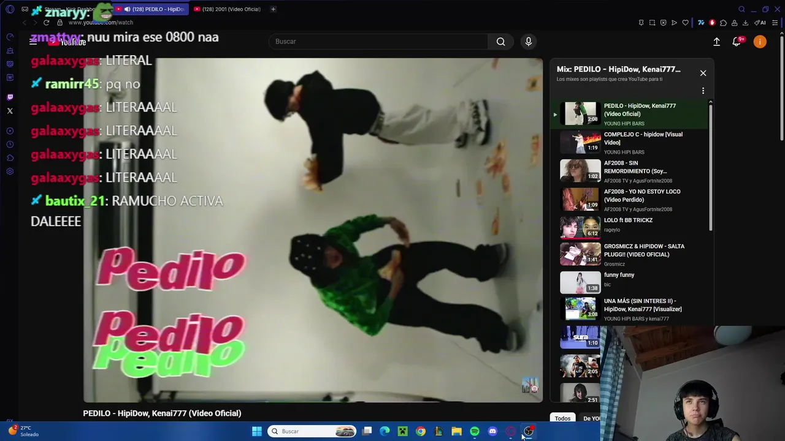Focus the YouTube 'Buscar' search field
Viewport: 785px width, 441px height.
coord(379,42)
